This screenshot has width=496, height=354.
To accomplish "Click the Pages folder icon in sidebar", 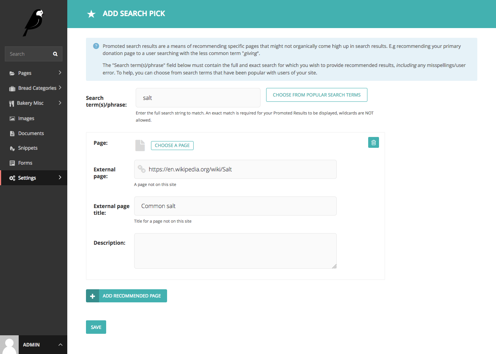I will (12, 73).
